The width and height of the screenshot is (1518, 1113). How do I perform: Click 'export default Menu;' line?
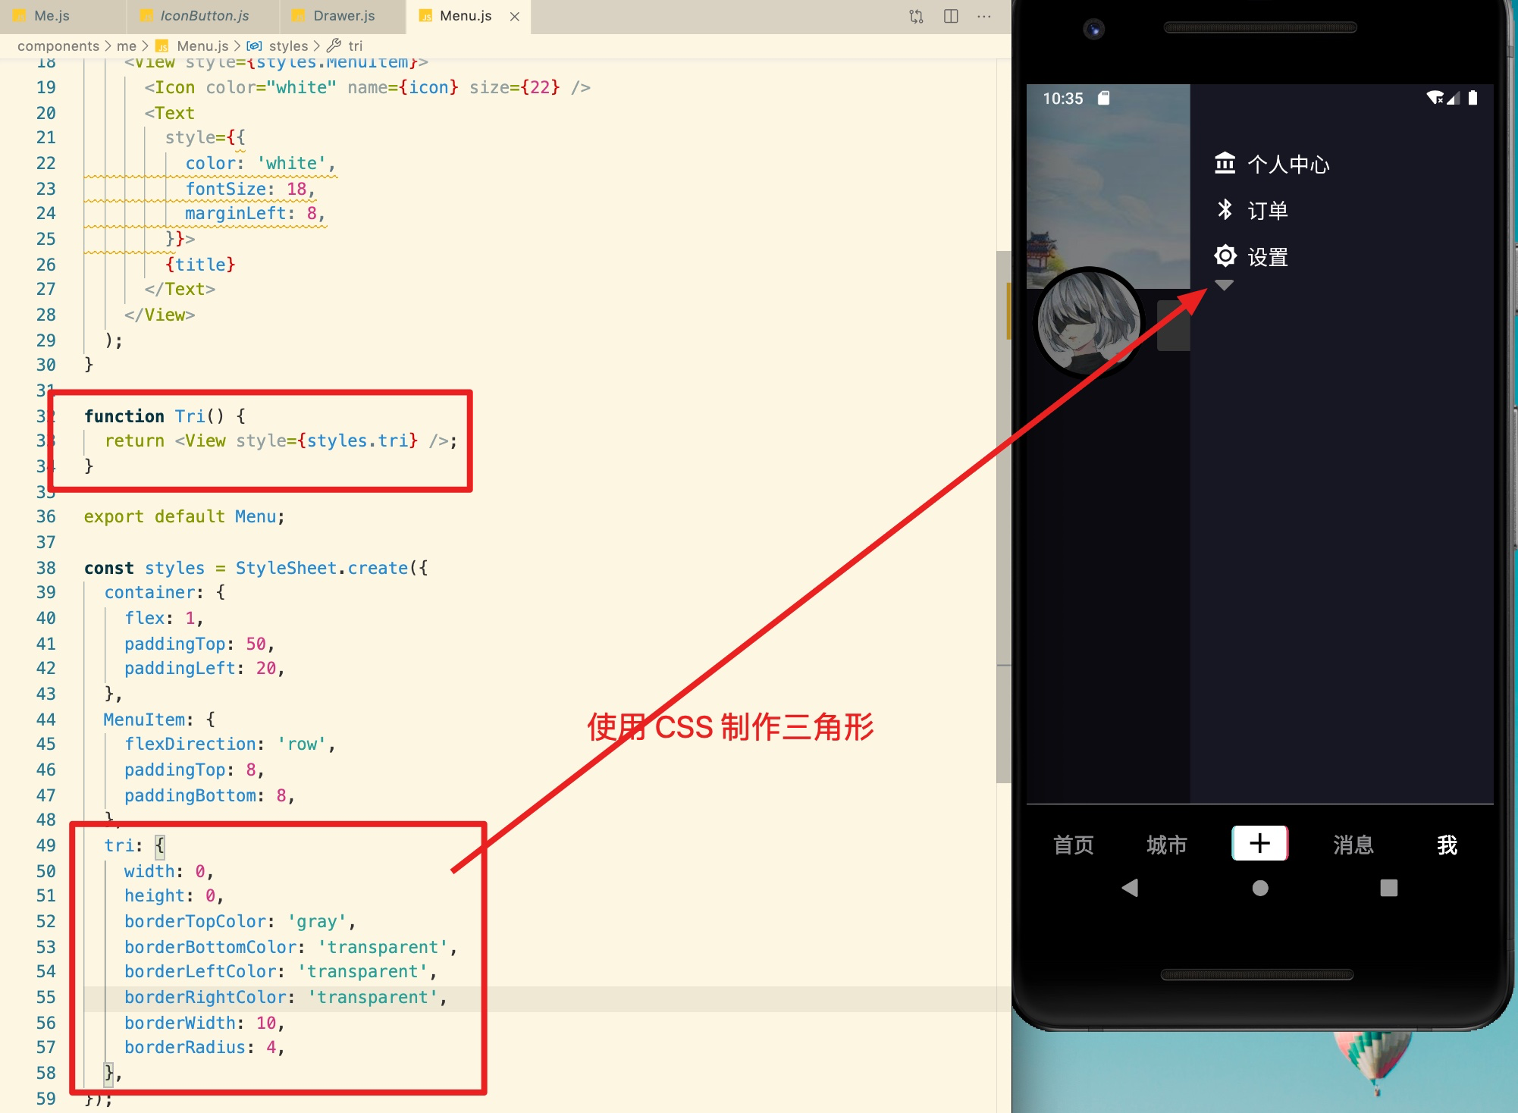(x=184, y=517)
